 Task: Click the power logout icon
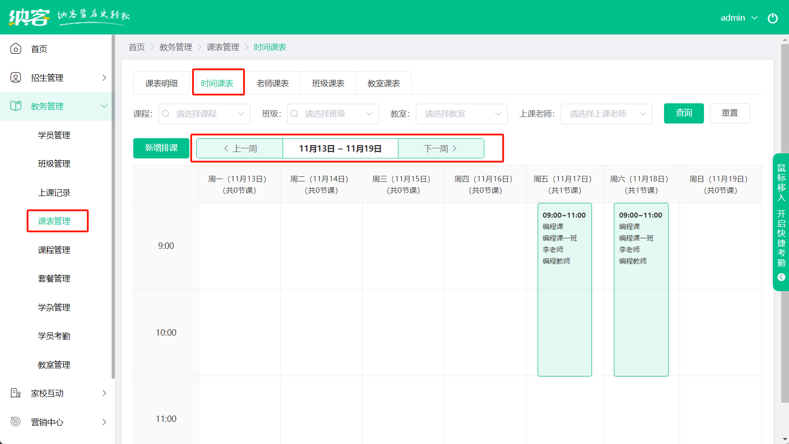click(772, 18)
